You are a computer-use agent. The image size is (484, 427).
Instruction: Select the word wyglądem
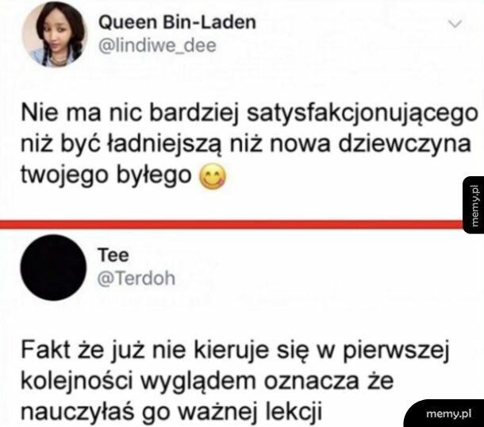198,383
